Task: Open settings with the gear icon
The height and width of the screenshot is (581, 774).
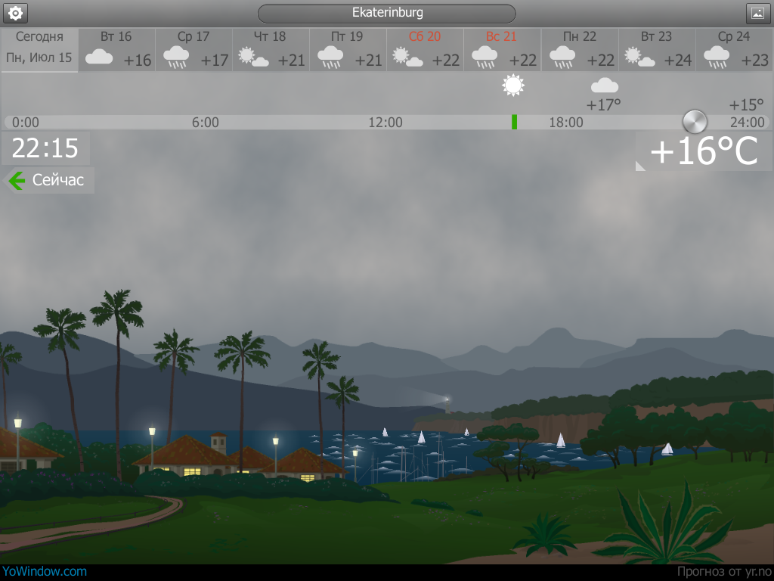Action: [15, 13]
